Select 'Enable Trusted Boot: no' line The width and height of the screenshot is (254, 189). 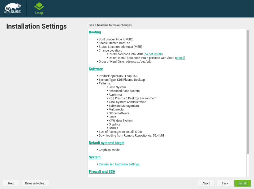point(114,43)
